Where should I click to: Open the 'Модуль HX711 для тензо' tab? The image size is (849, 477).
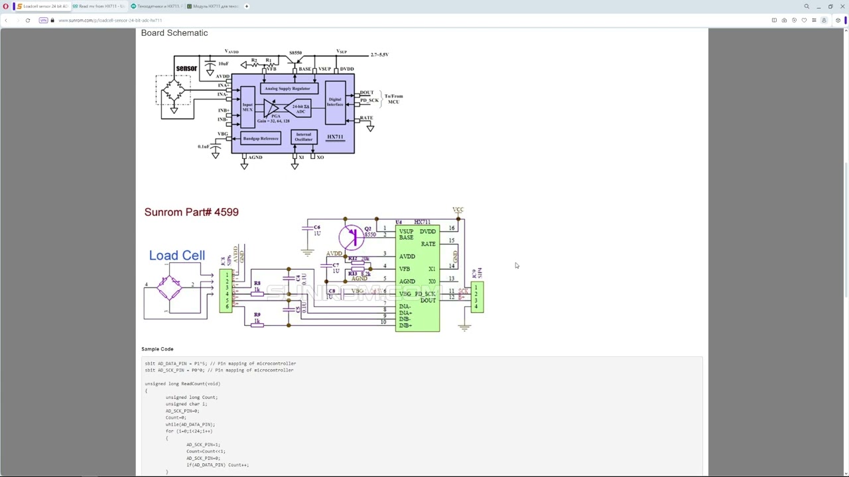[x=214, y=7]
